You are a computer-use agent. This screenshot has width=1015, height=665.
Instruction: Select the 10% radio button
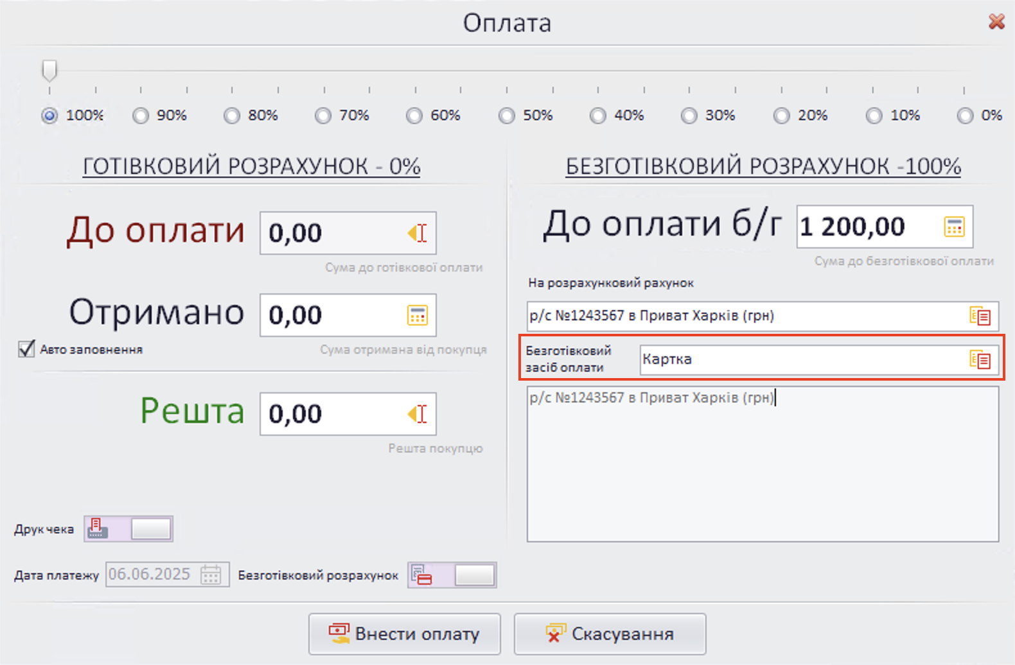click(874, 116)
